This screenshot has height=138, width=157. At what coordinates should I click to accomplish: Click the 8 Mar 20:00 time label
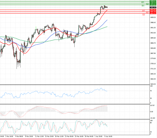(x=29, y=136)
